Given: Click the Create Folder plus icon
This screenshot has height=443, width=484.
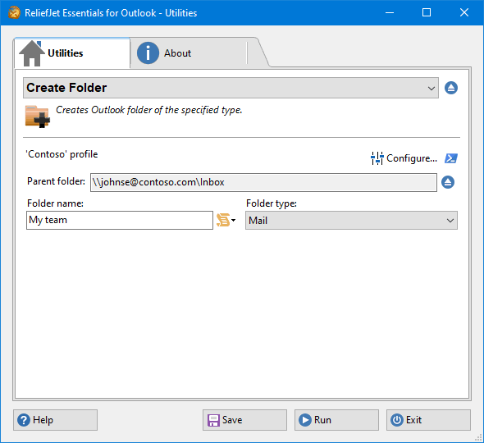Looking at the screenshot, I should 38,116.
